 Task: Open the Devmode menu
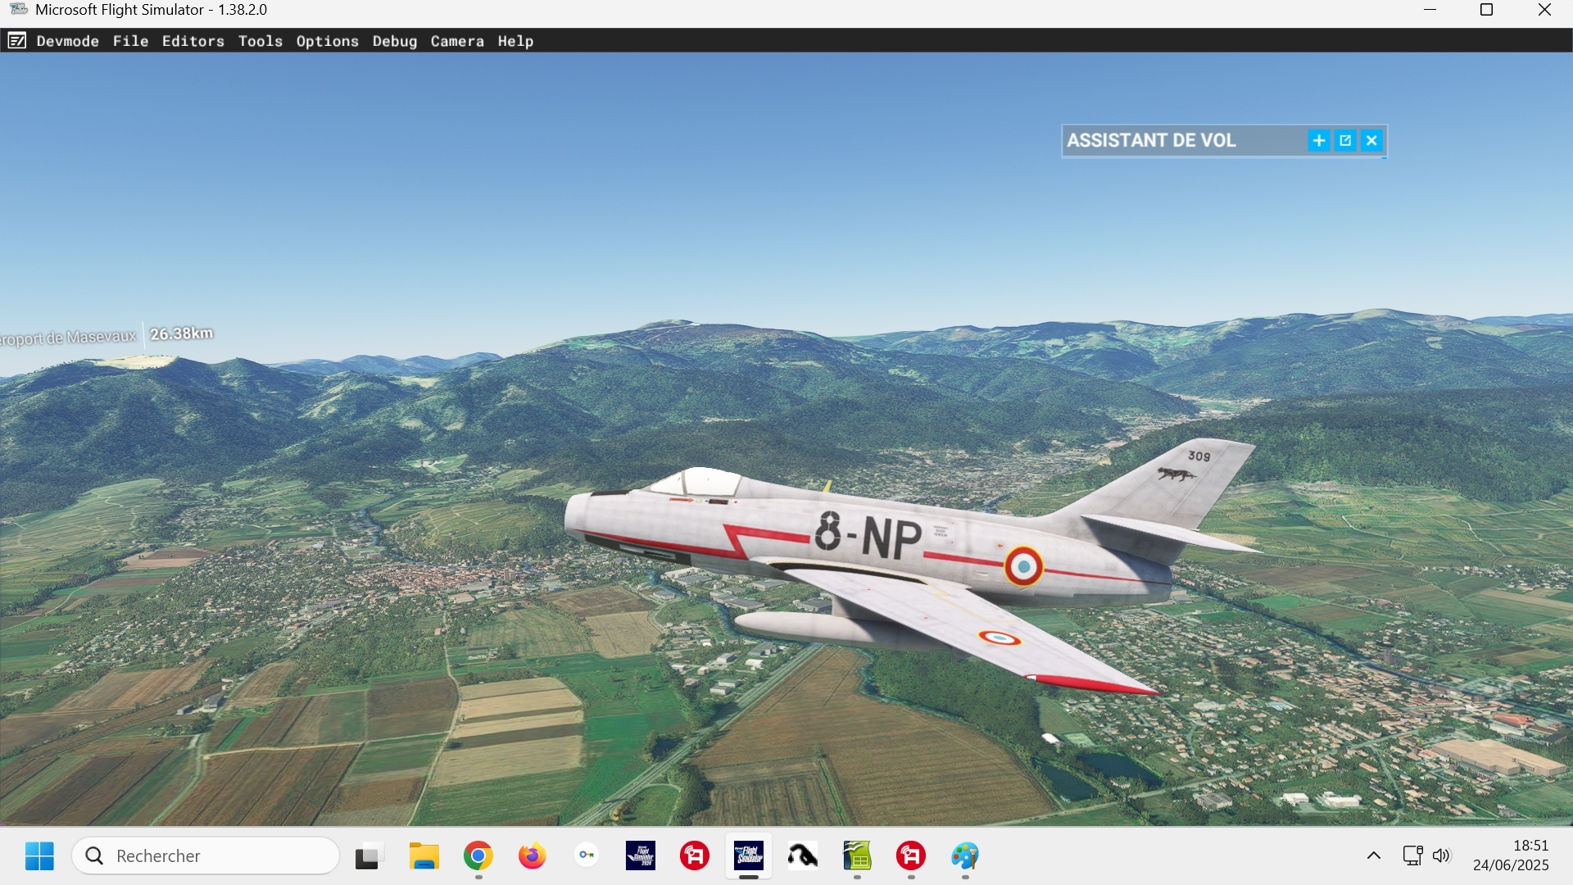[67, 41]
